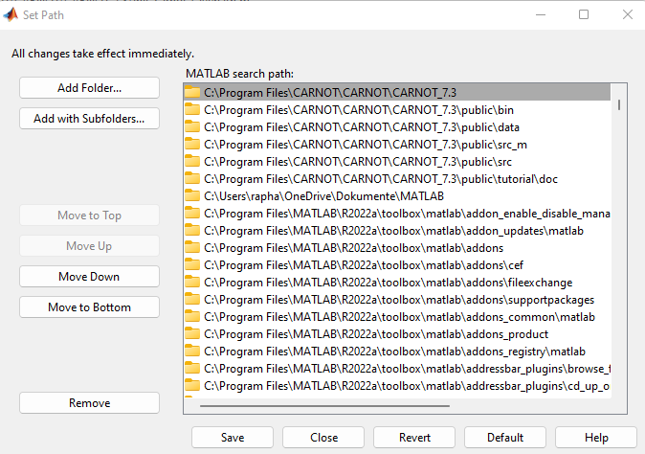Screen dimensions: 645x454
Task: Restore the Default search path
Action: tap(504, 438)
